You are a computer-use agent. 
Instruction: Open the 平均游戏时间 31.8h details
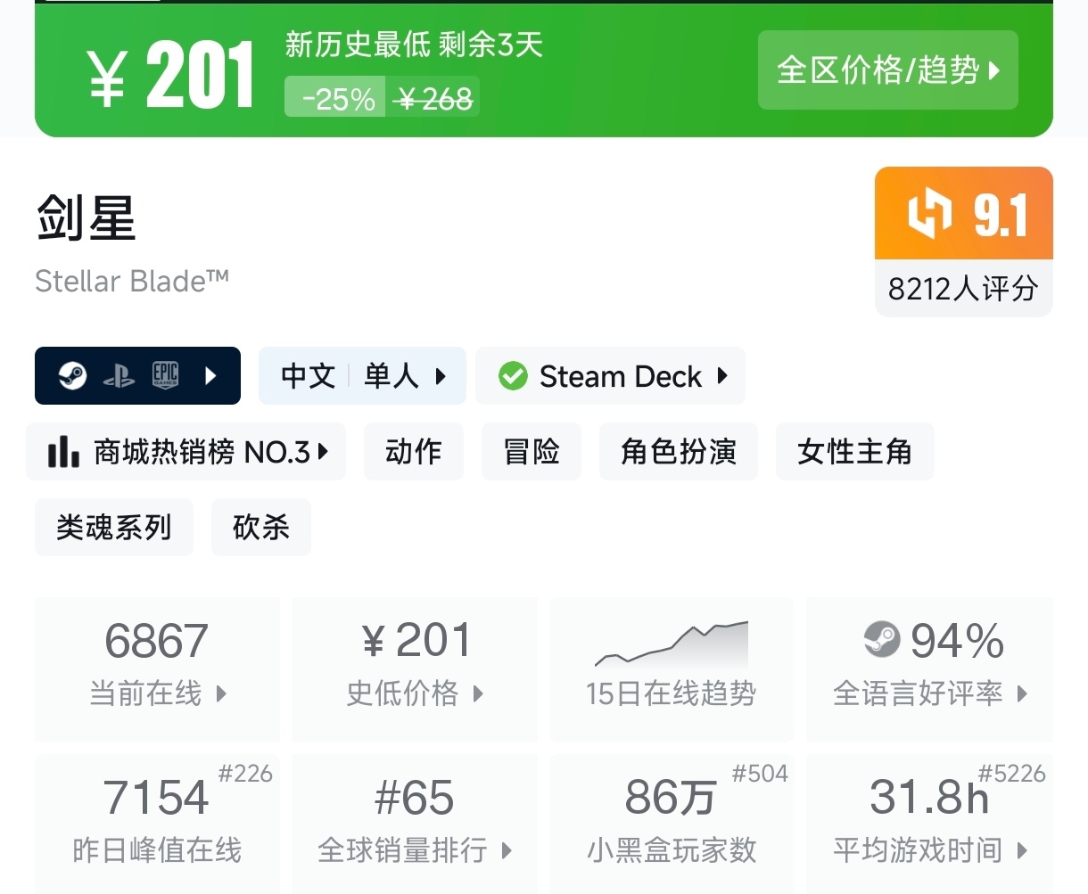tap(929, 824)
